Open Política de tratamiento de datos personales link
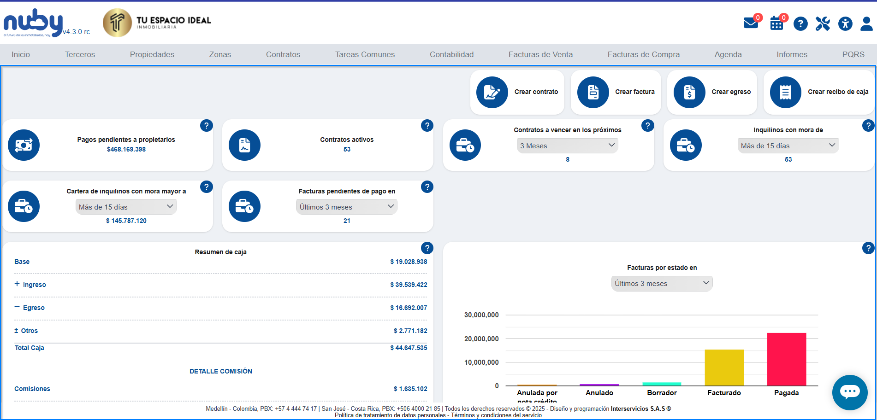The height and width of the screenshot is (420, 877). pyautogui.click(x=390, y=415)
